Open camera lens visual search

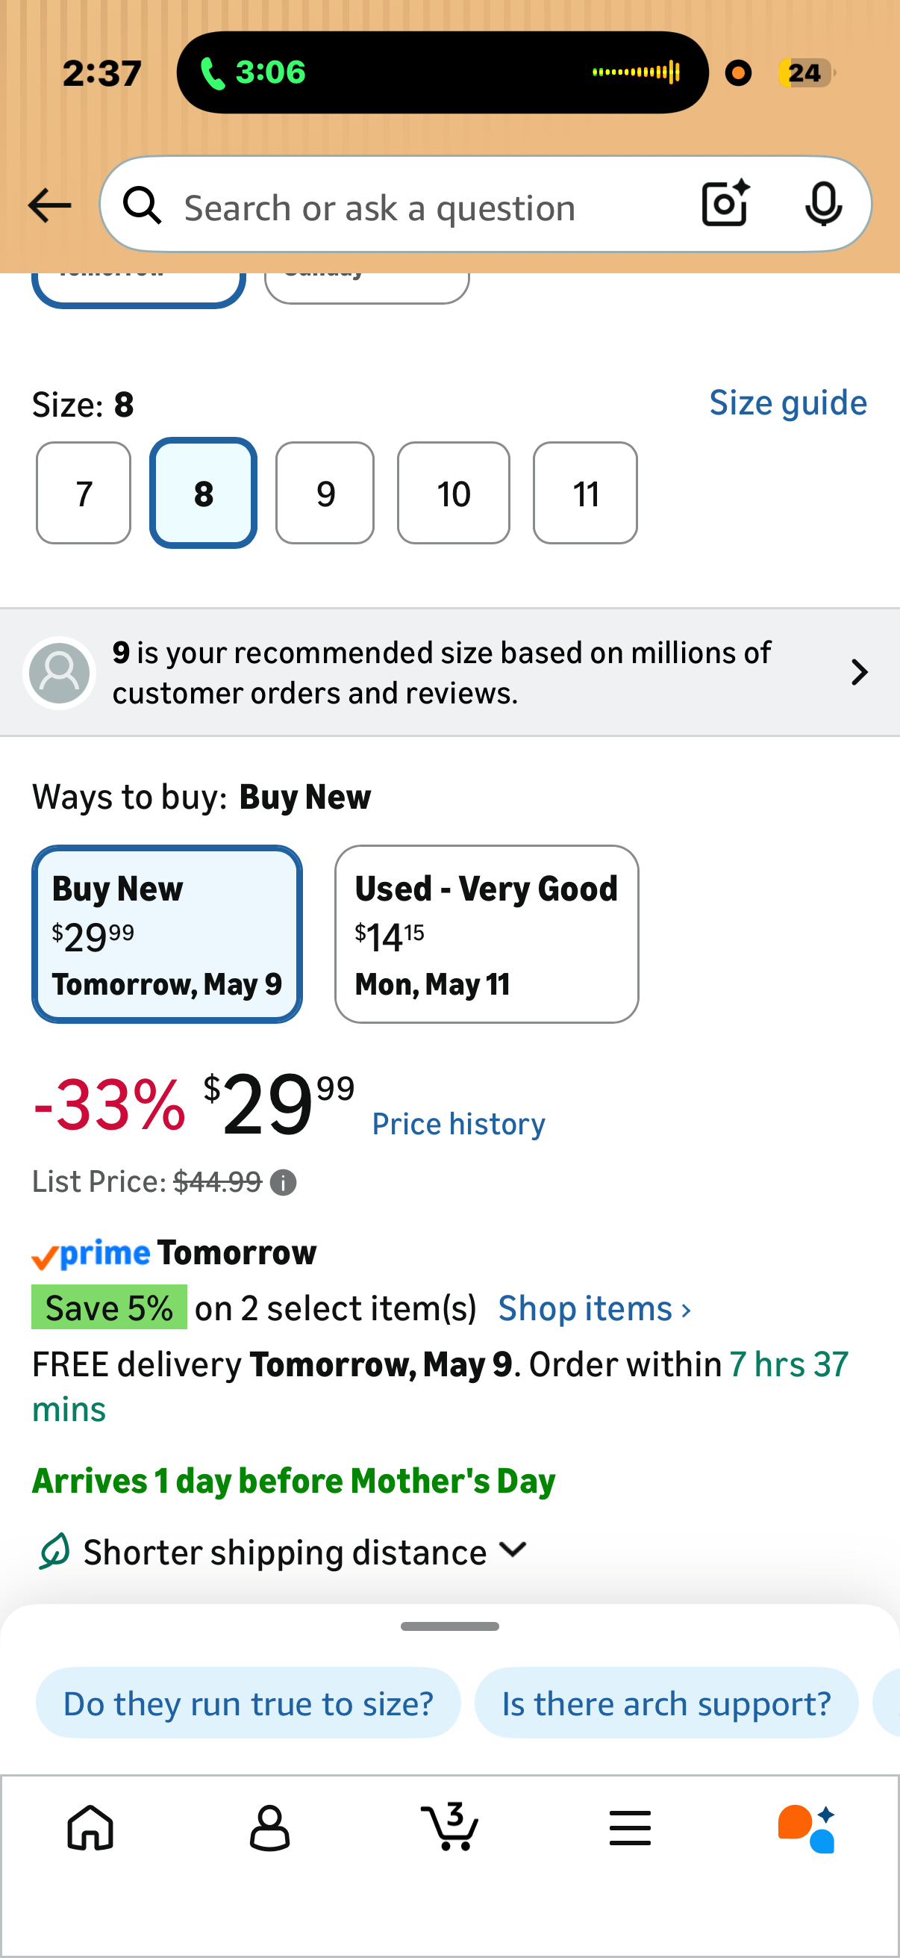[725, 204]
